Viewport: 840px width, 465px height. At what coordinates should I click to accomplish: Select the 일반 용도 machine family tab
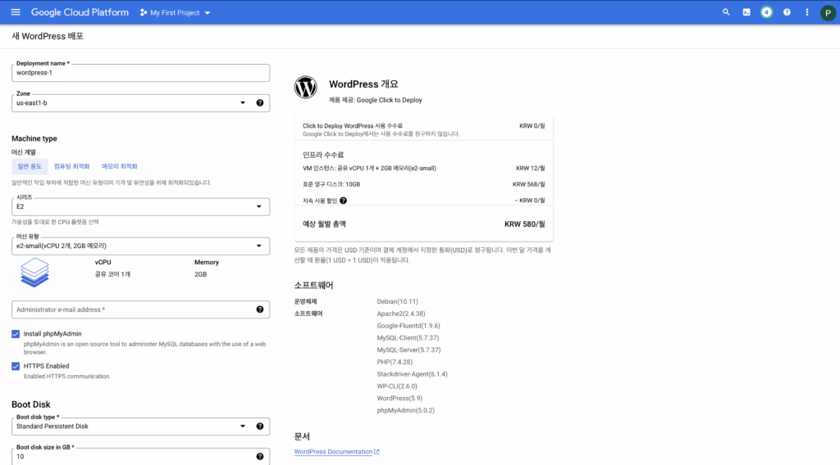click(30, 167)
